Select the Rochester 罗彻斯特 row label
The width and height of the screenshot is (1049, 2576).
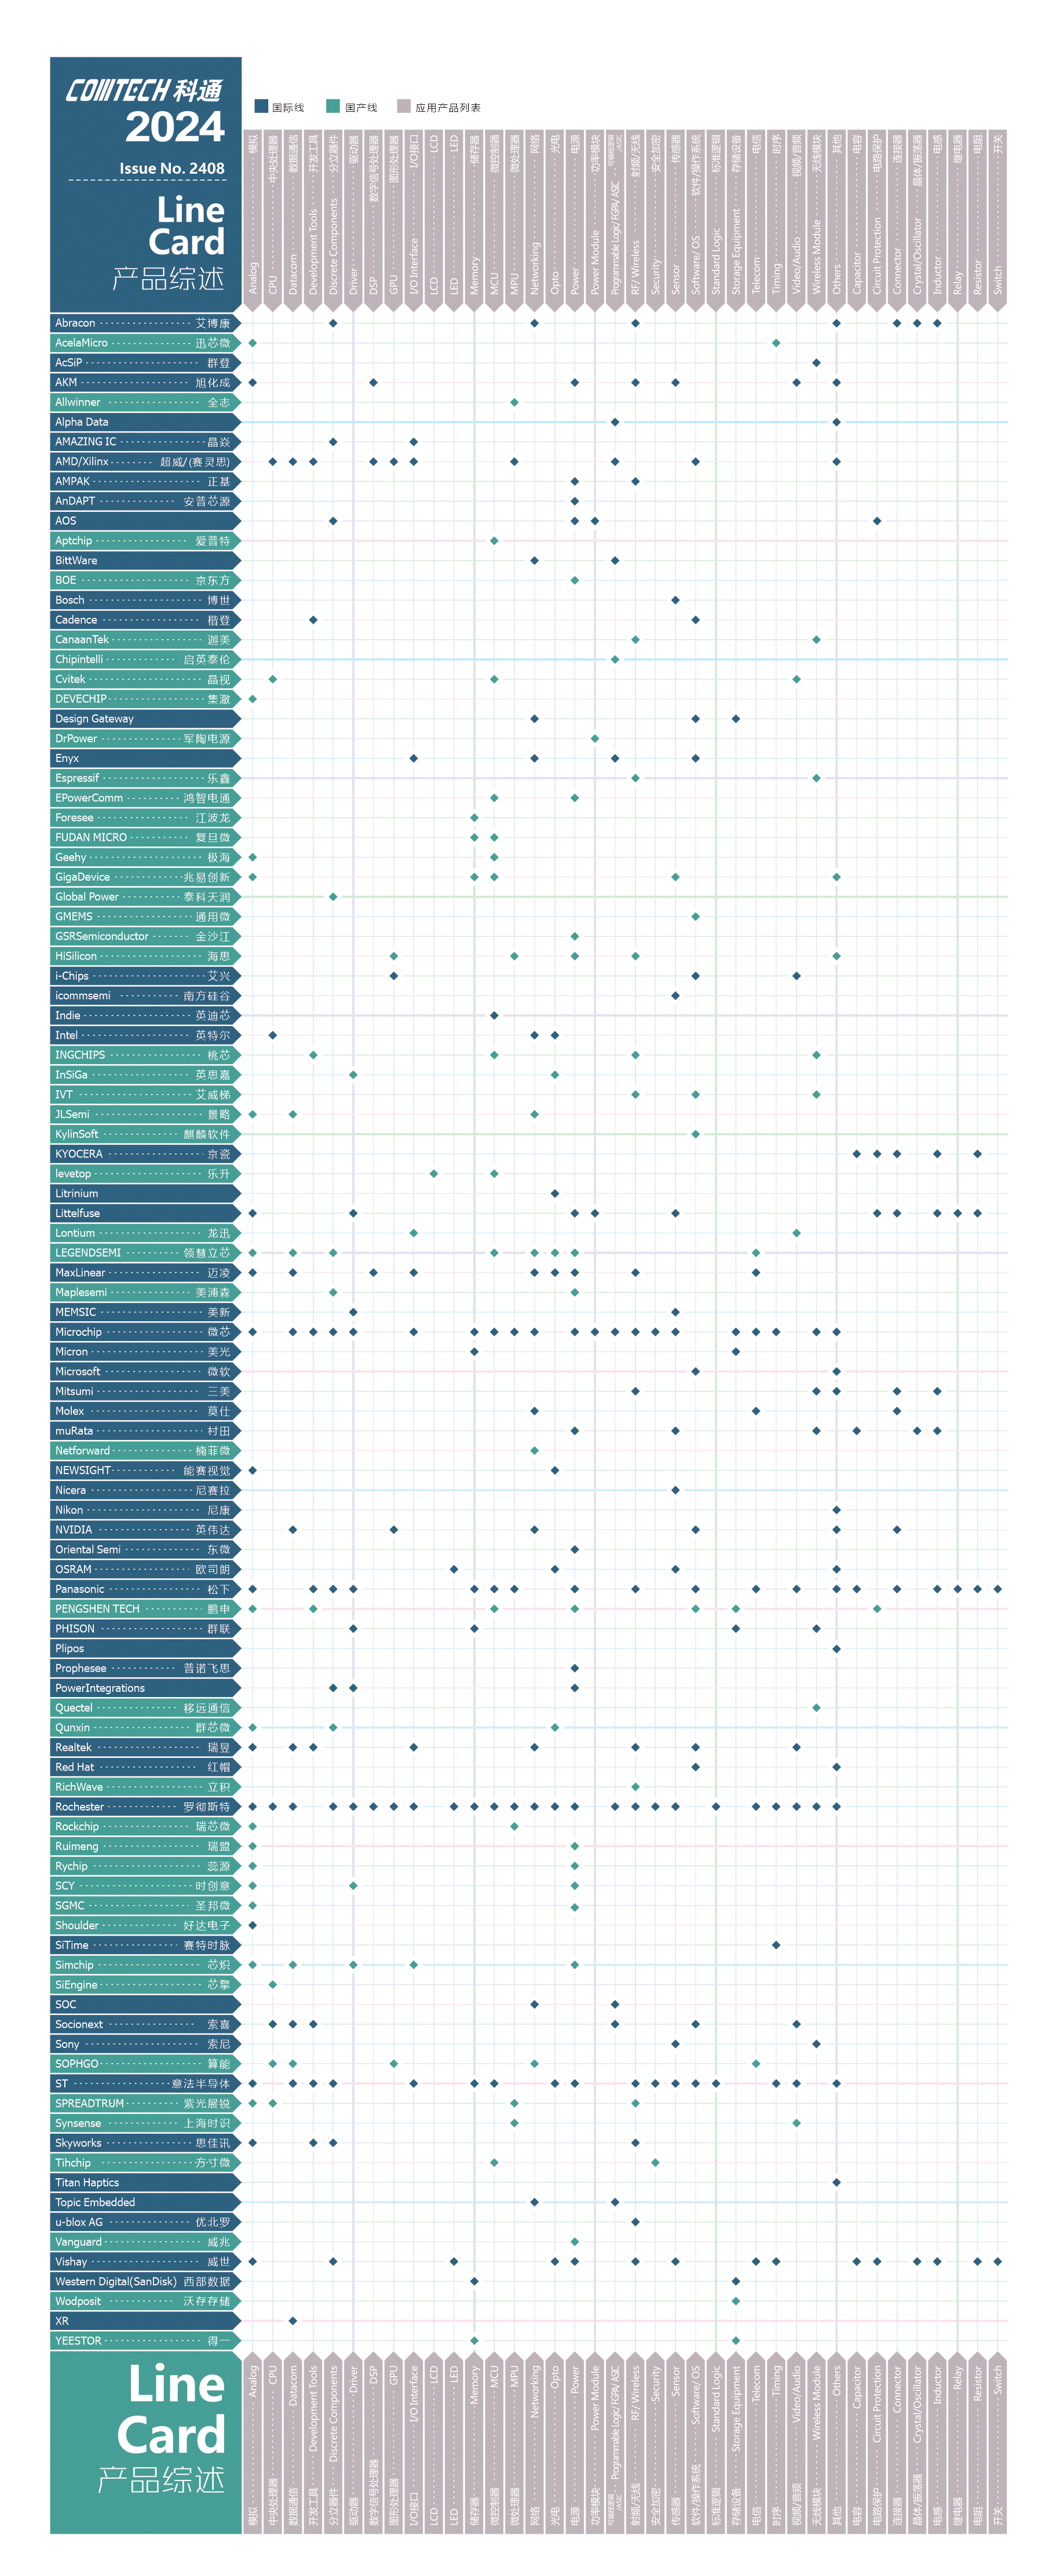pyautogui.click(x=145, y=1807)
